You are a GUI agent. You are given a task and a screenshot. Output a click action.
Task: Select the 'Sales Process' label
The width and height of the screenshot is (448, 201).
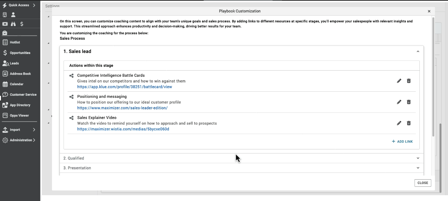tap(72, 38)
